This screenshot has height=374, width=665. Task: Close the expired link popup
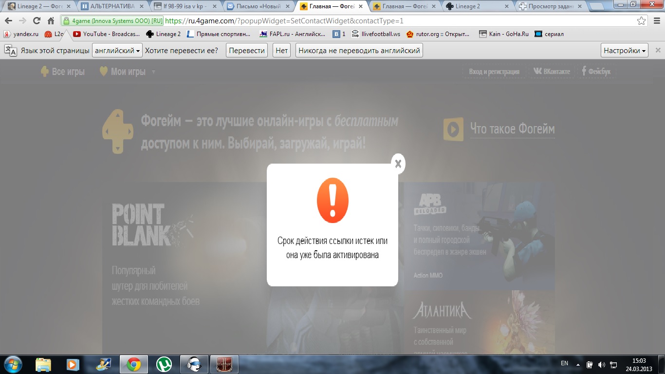click(x=398, y=164)
